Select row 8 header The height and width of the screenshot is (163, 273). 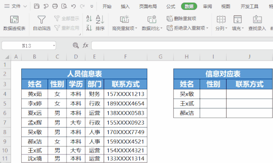click(x=5, y=132)
